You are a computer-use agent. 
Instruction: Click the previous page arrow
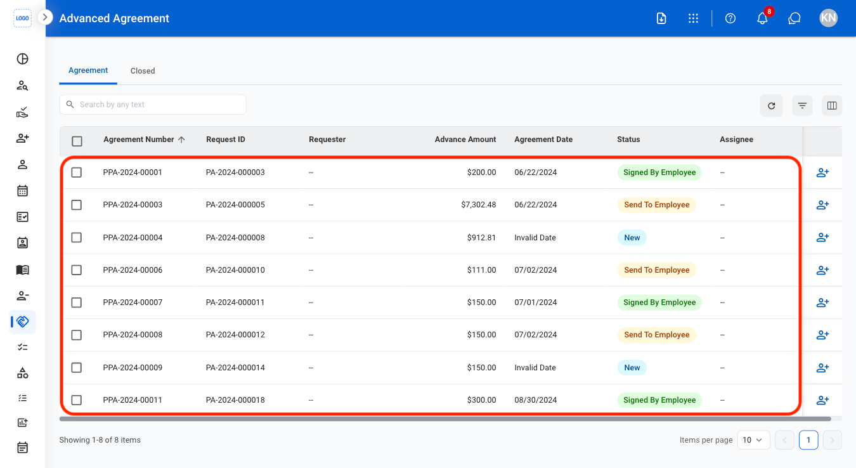coord(784,440)
